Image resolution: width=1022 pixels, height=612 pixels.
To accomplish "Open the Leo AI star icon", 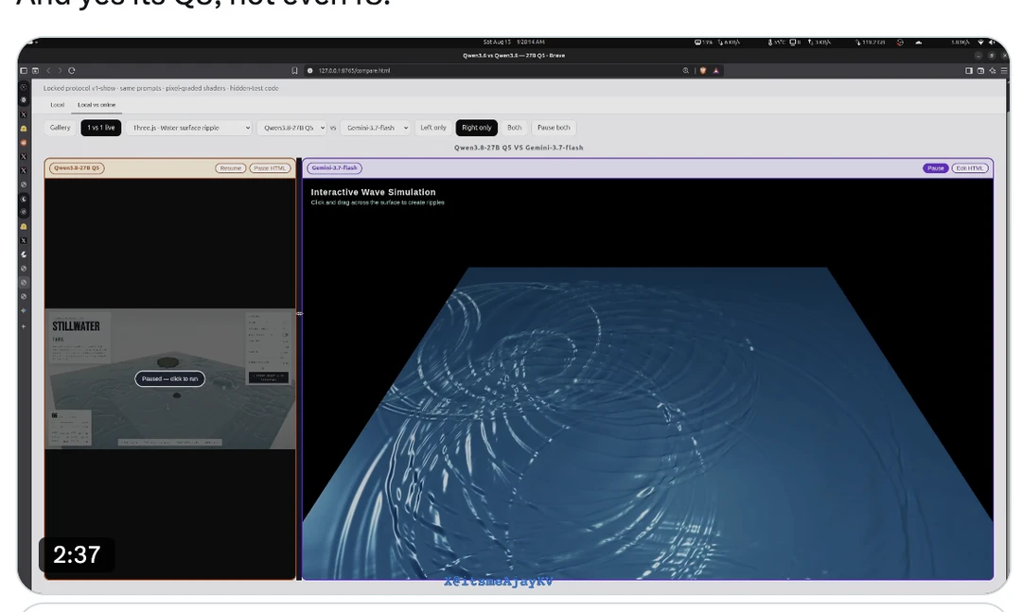I will pos(992,70).
